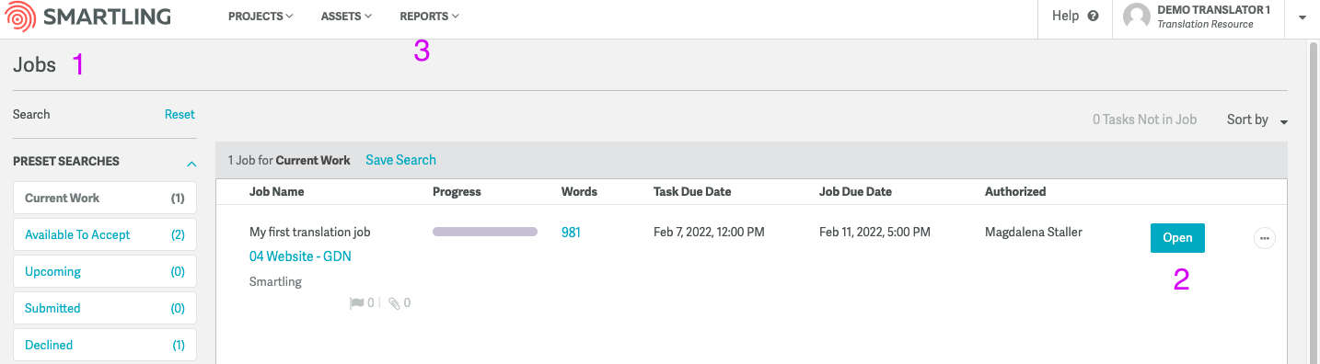This screenshot has width=1320, height=364.
Task: Click Magdalena Staller authorized name
Action: click(1033, 233)
